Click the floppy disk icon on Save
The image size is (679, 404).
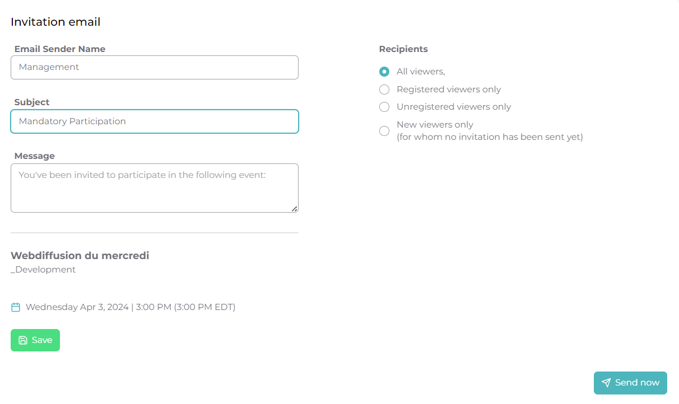coord(23,340)
